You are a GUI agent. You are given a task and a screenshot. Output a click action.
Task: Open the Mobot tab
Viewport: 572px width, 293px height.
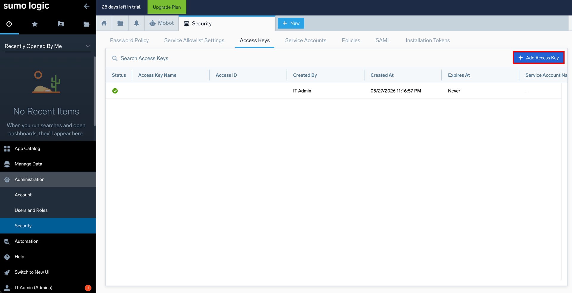[x=161, y=23]
